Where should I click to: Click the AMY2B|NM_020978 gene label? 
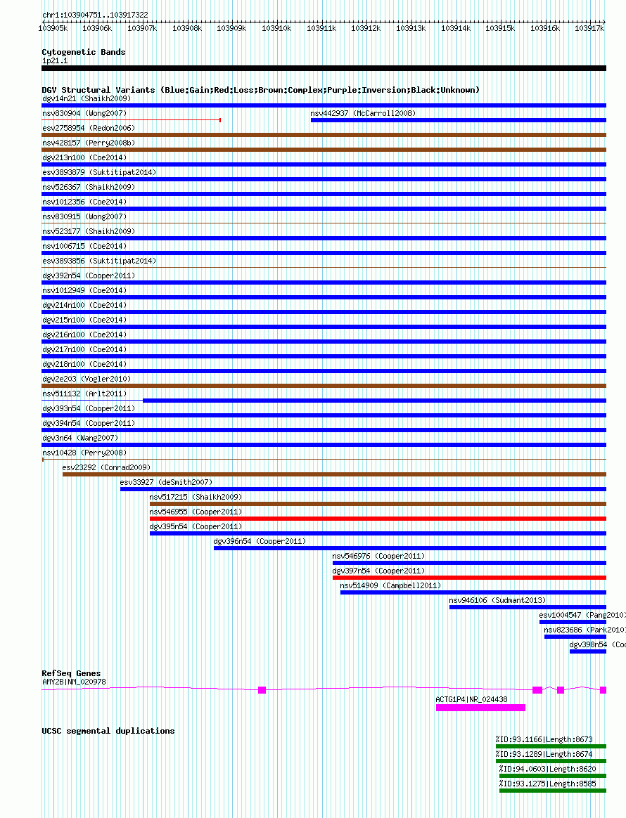[x=74, y=682]
